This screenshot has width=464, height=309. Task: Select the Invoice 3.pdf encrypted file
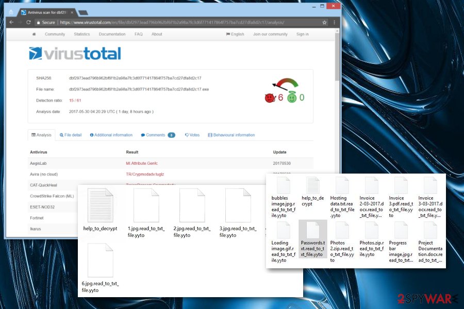[401, 197]
